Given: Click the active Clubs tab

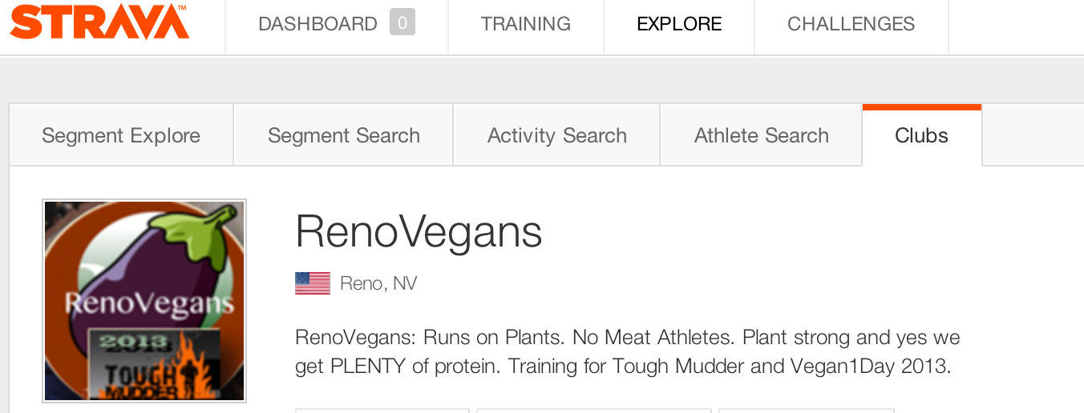Looking at the screenshot, I should [922, 135].
